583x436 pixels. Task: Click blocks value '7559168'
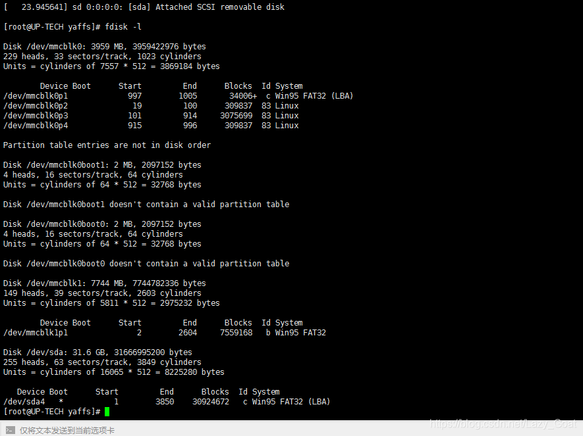point(236,333)
